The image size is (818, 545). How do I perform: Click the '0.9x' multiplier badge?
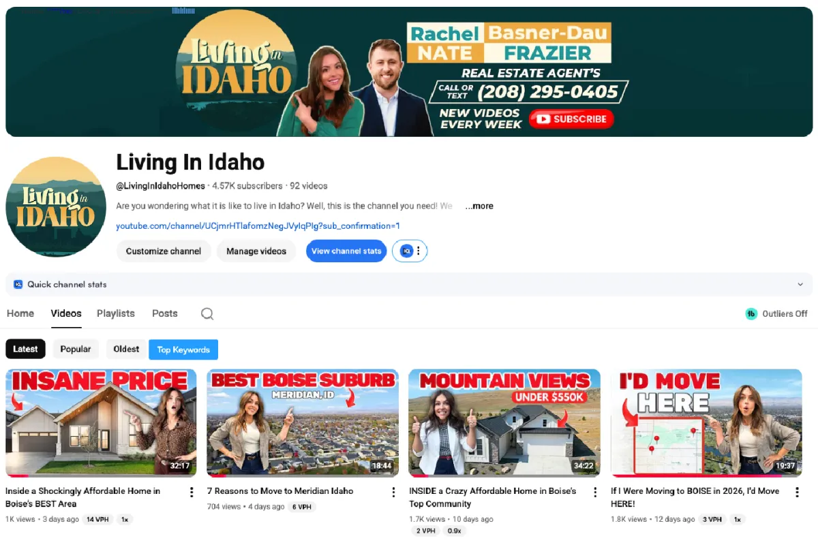click(x=454, y=531)
